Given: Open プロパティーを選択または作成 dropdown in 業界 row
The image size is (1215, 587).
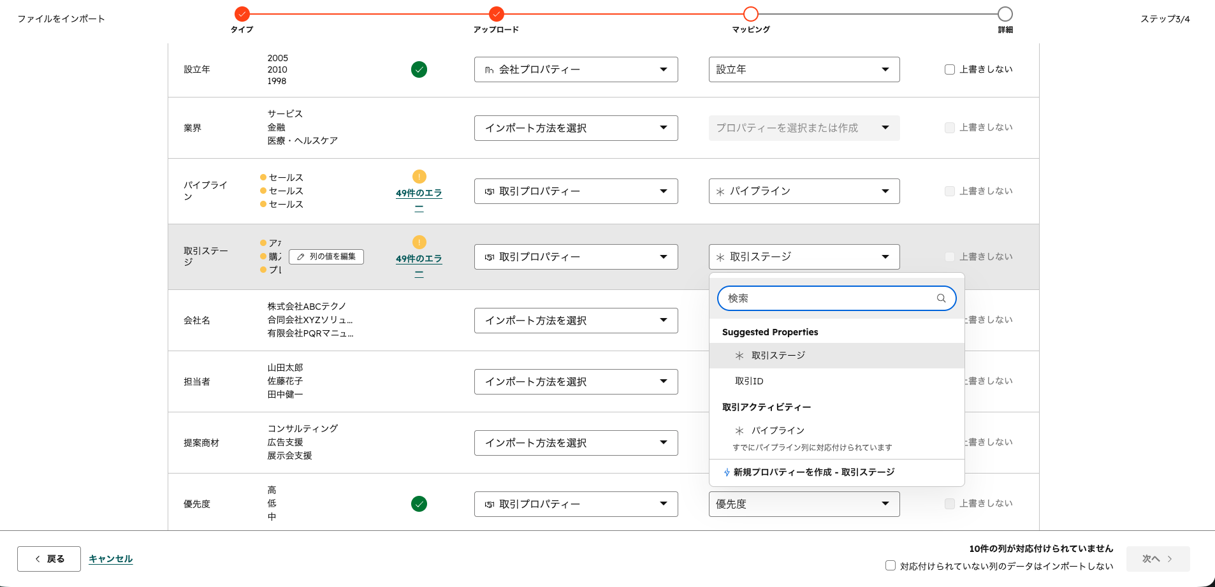Looking at the screenshot, I should pyautogui.click(x=804, y=128).
